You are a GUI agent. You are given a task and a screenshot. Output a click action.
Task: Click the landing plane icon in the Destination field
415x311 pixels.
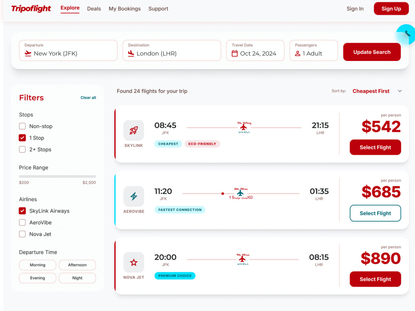click(131, 53)
